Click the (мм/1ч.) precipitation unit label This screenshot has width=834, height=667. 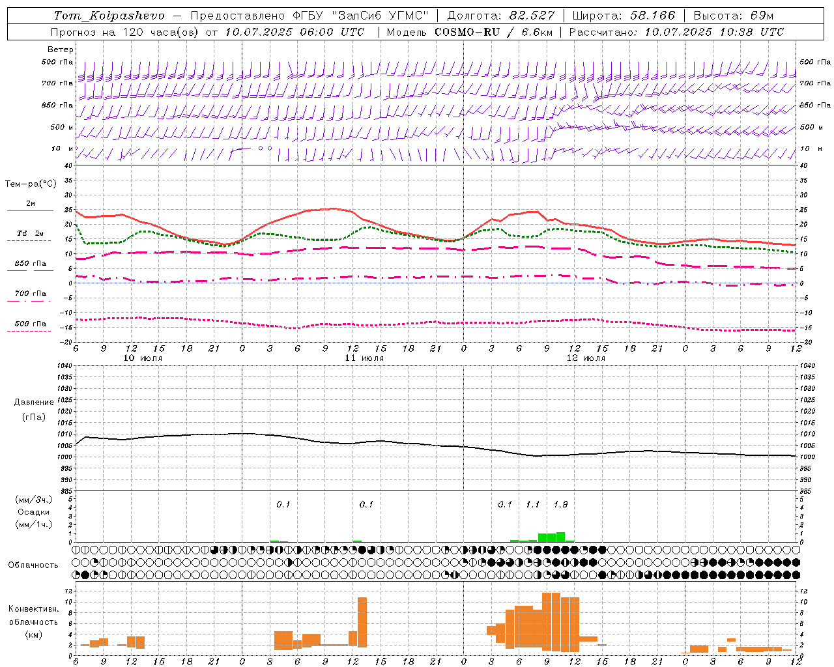tap(33, 524)
